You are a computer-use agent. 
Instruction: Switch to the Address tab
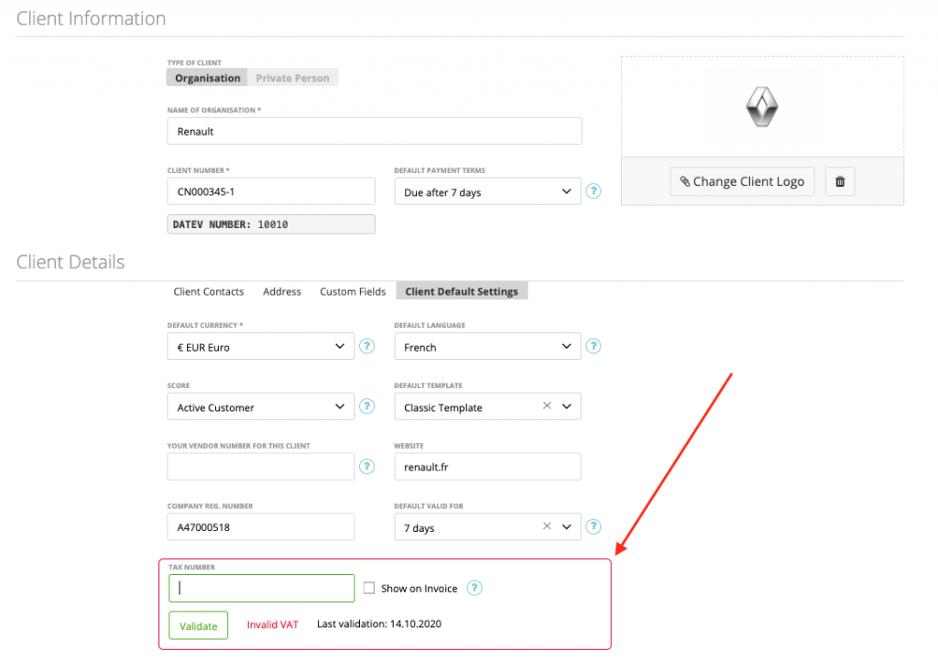pyautogui.click(x=281, y=291)
